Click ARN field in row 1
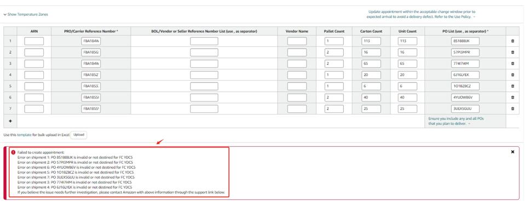This screenshot has width=525, height=220. click(x=34, y=41)
